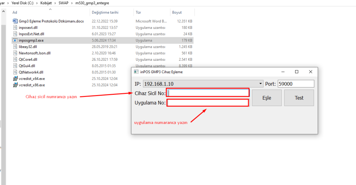This screenshot has width=356, height=185.
Task: Click the chevron after SWAP in breadcrumb
Action: point(72,3)
